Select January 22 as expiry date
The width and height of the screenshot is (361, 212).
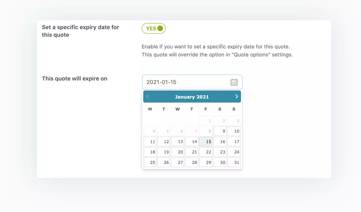coord(206,152)
